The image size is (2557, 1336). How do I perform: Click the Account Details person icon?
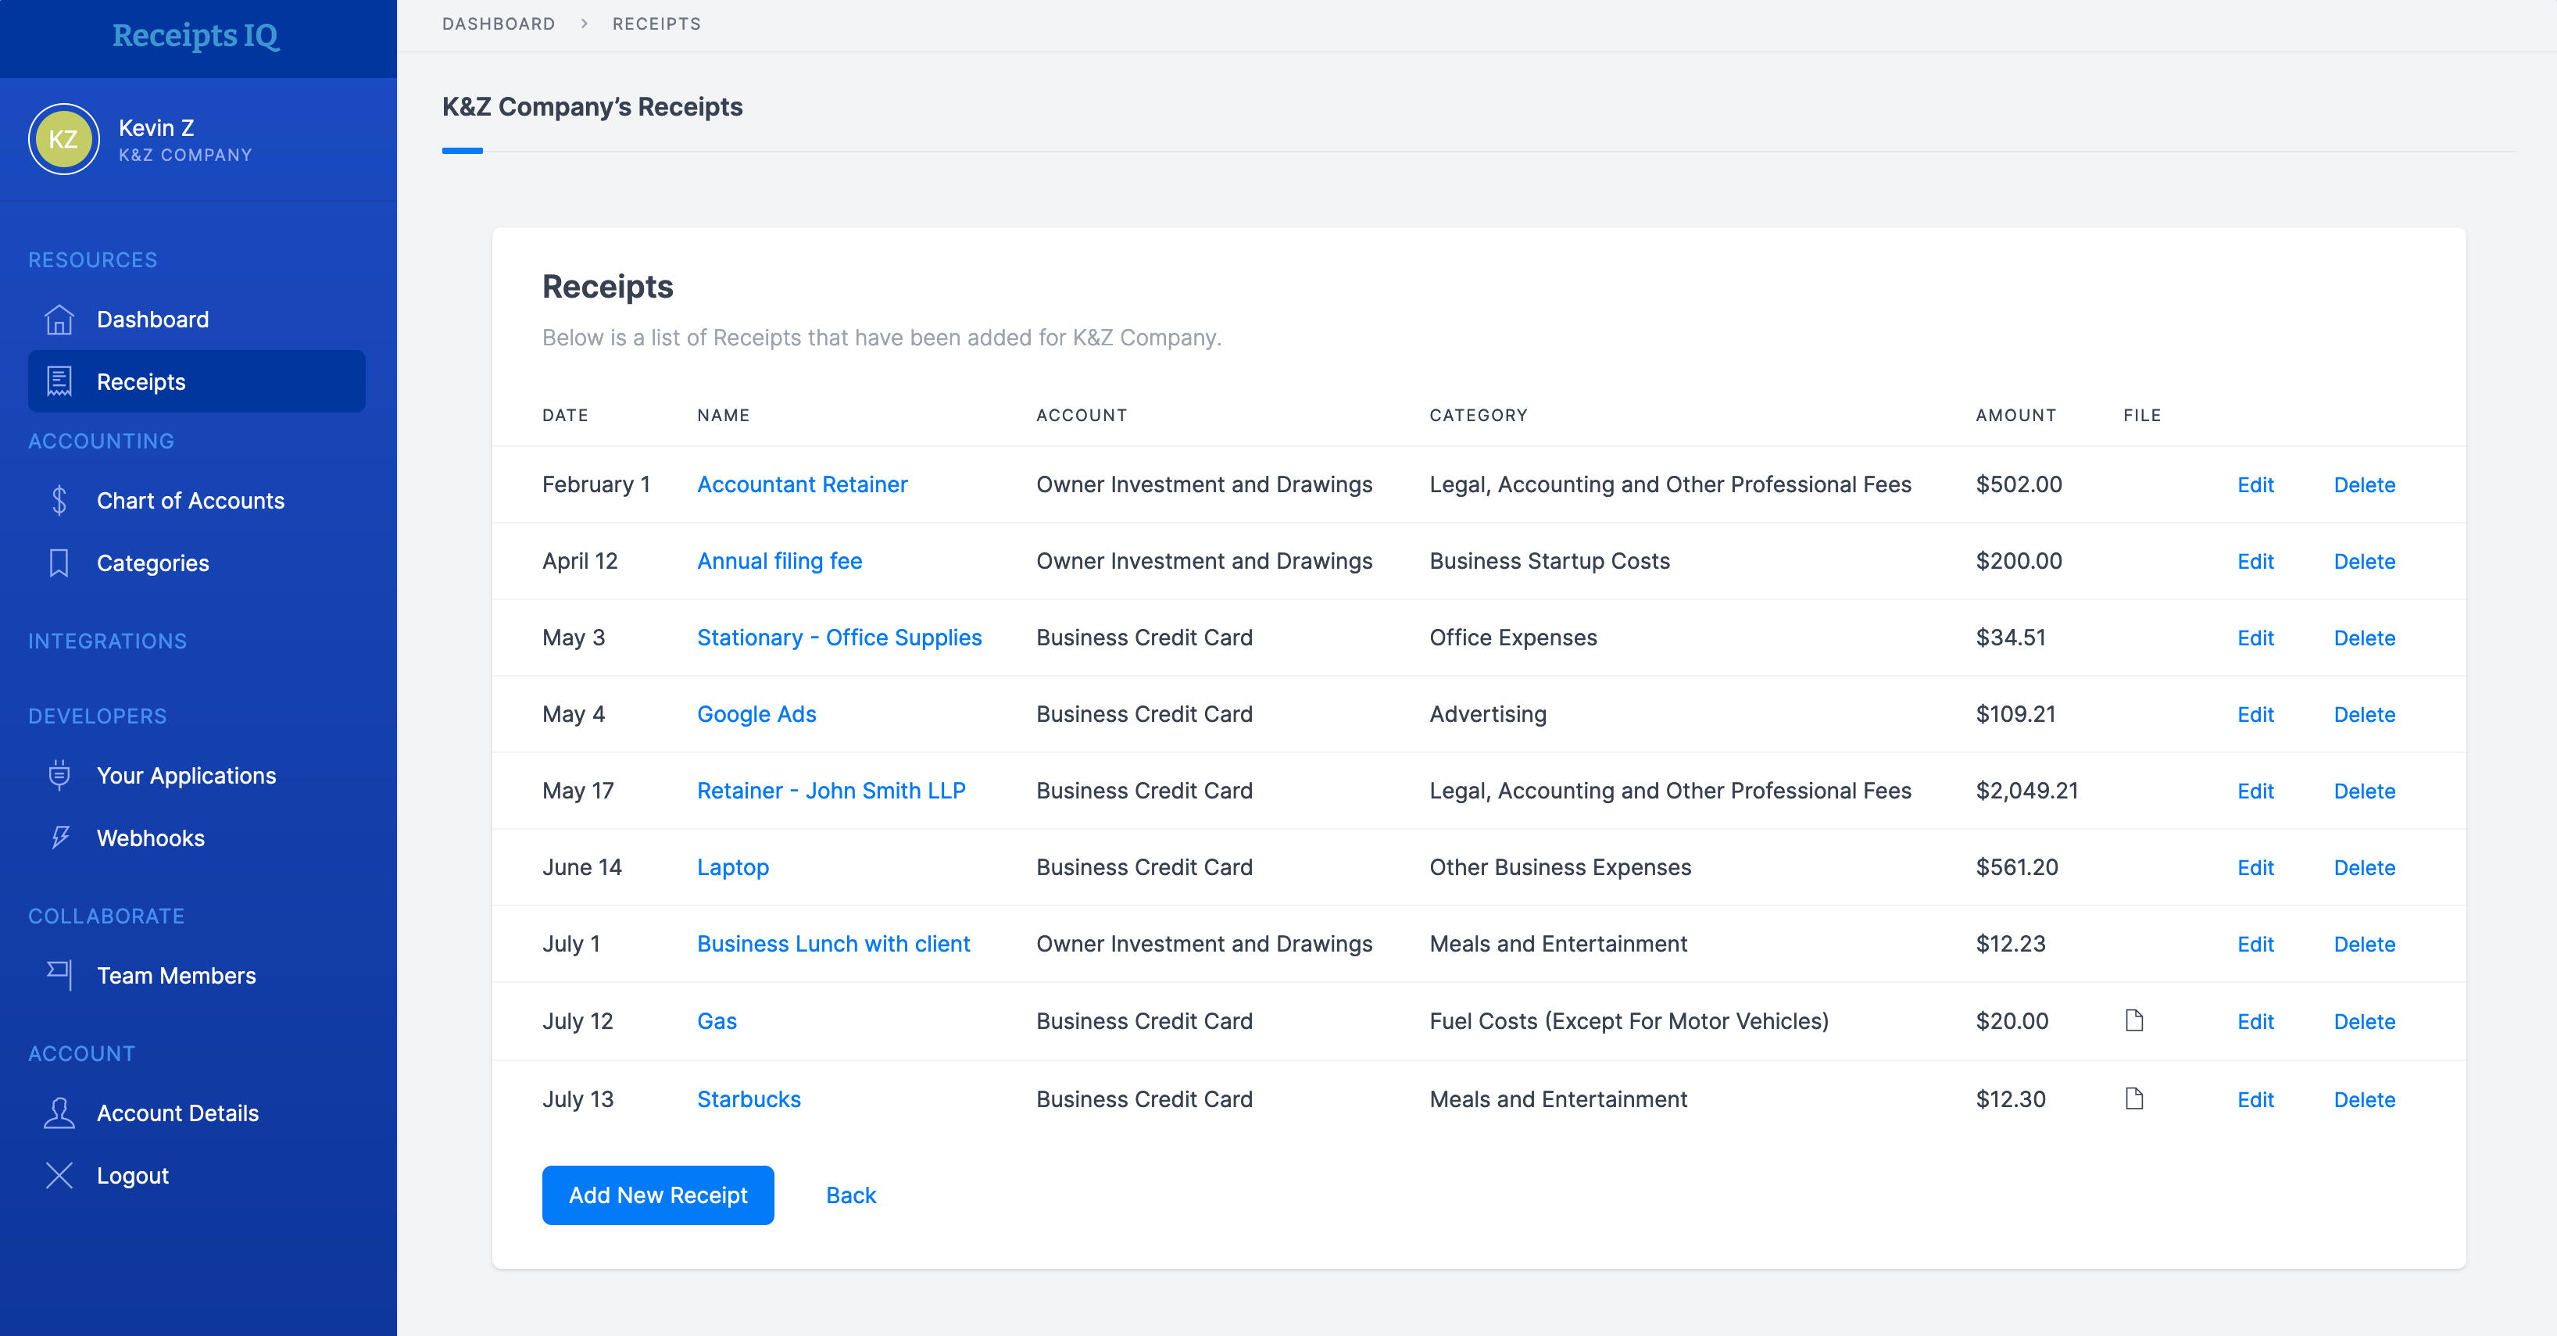click(x=59, y=1113)
